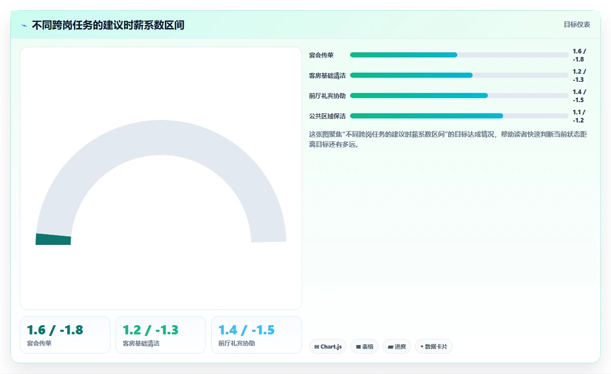Click the 1.2 / -1.3 value beside 客房基础清洁 bar

[x=579, y=75]
